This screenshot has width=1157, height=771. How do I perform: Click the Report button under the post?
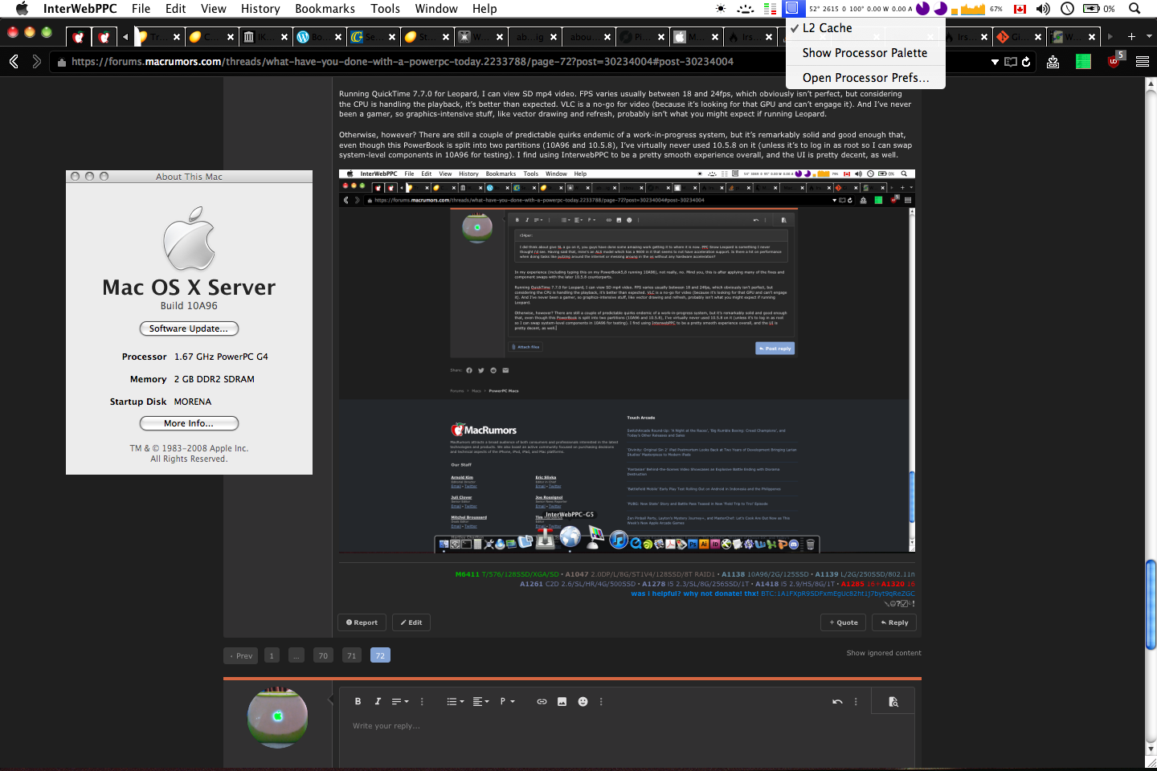pyautogui.click(x=362, y=622)
